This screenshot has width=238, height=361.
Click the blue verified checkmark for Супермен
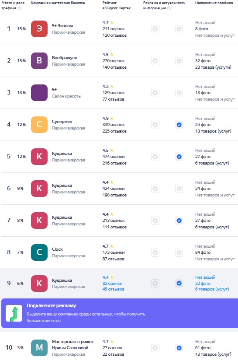pyautogui.click(x=179, y=125)
